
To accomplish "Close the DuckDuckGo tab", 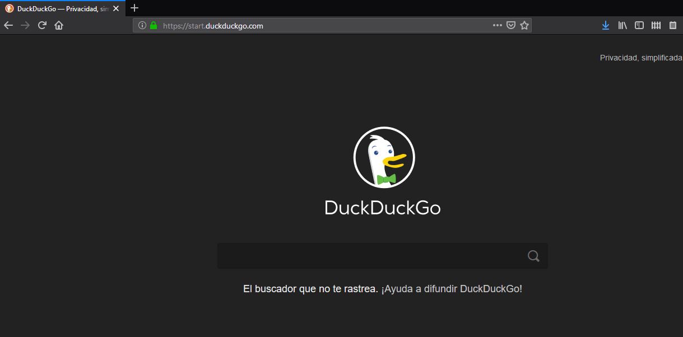I will [x=116, y=8].
